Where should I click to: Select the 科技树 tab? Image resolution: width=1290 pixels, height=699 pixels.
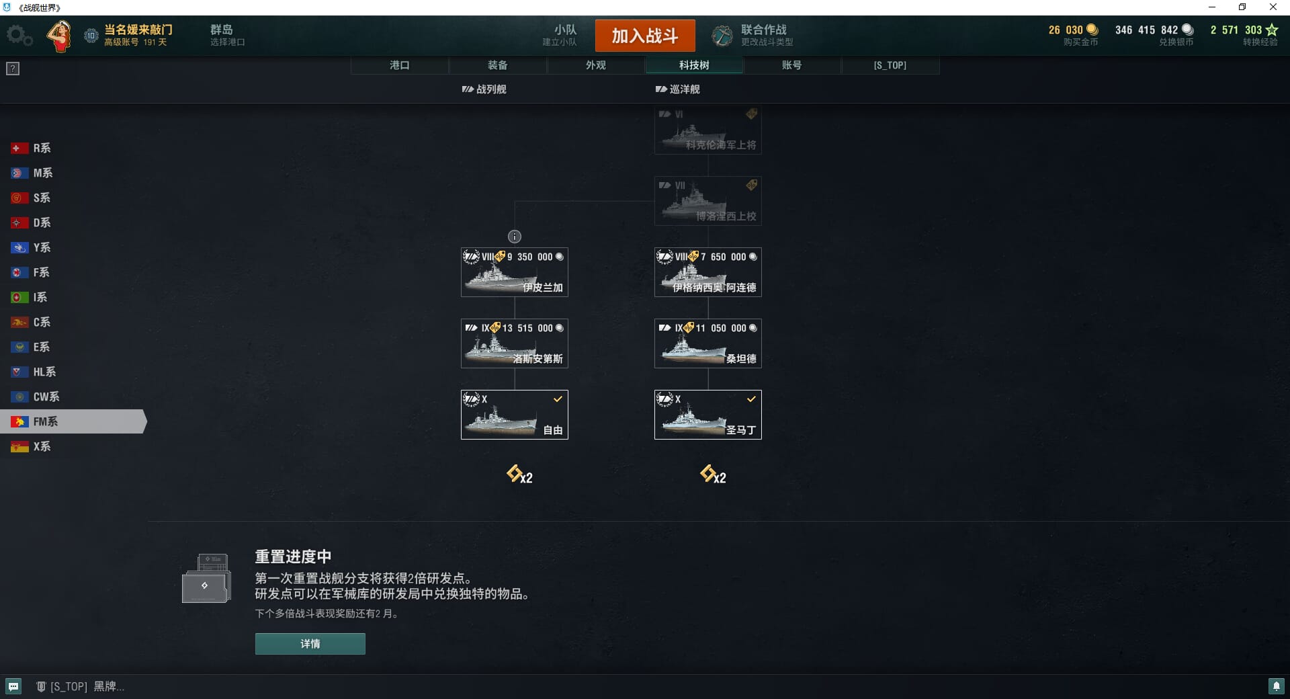tap(694, 65)
